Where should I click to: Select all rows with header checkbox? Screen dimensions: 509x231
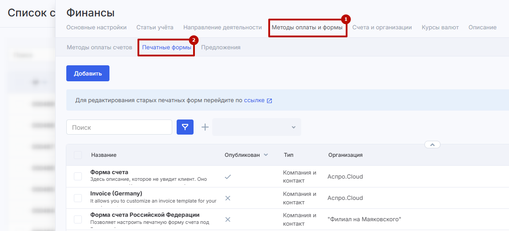(78, 155)
